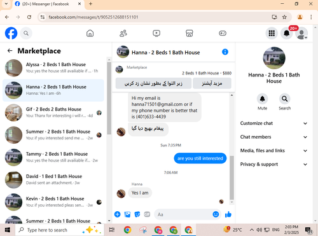Screen dimensions: 318x236
Task: Go back in browser history
Action: (x=7, y=17)
